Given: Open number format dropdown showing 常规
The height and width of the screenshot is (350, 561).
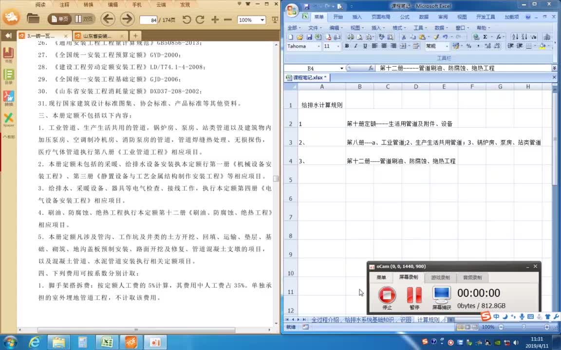Looking at the screenshot, I should pos(447,47).
